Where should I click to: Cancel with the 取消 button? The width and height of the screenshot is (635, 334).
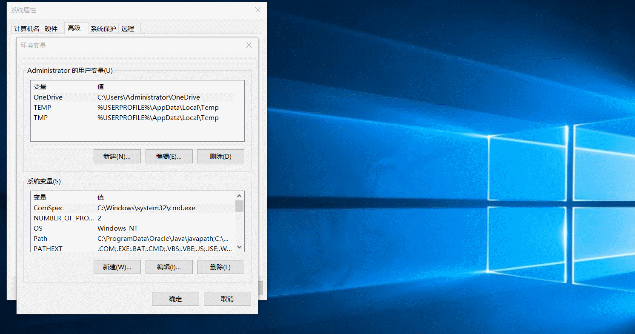[227, 299]
